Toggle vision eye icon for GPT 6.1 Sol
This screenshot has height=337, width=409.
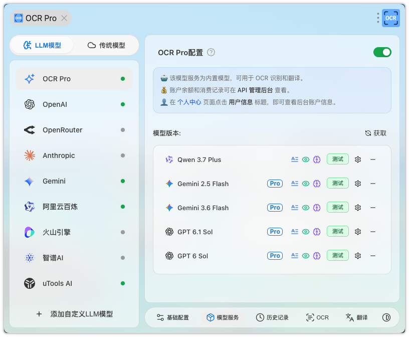305,232
